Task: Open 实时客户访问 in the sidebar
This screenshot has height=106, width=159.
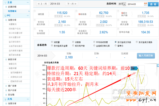Action: pos(15,29)
